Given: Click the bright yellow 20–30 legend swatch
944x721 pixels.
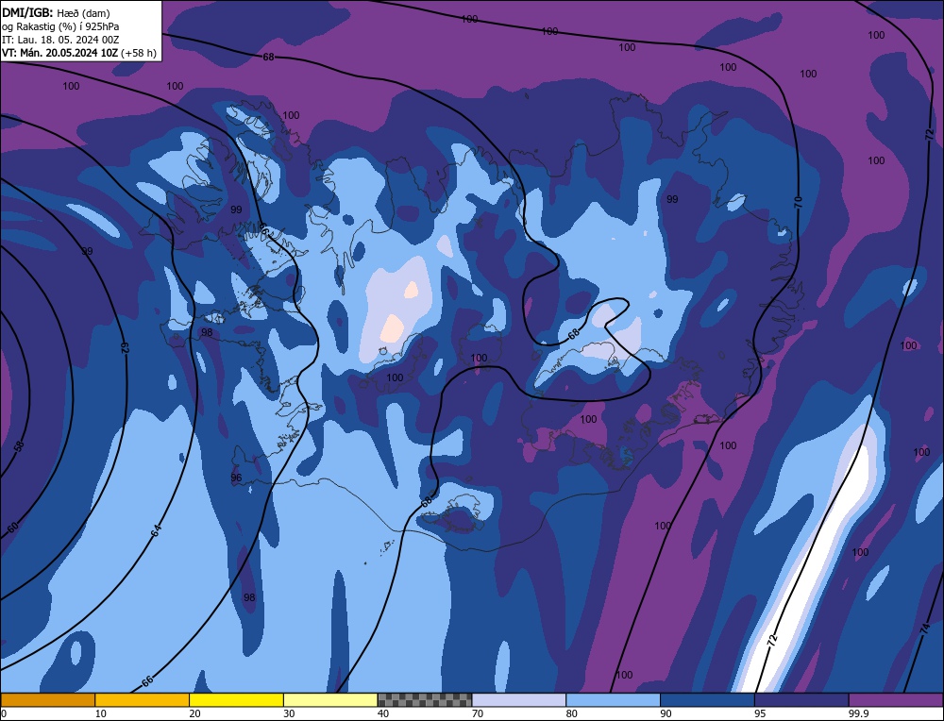Looking at the screenshot, I should coord(236,699).
